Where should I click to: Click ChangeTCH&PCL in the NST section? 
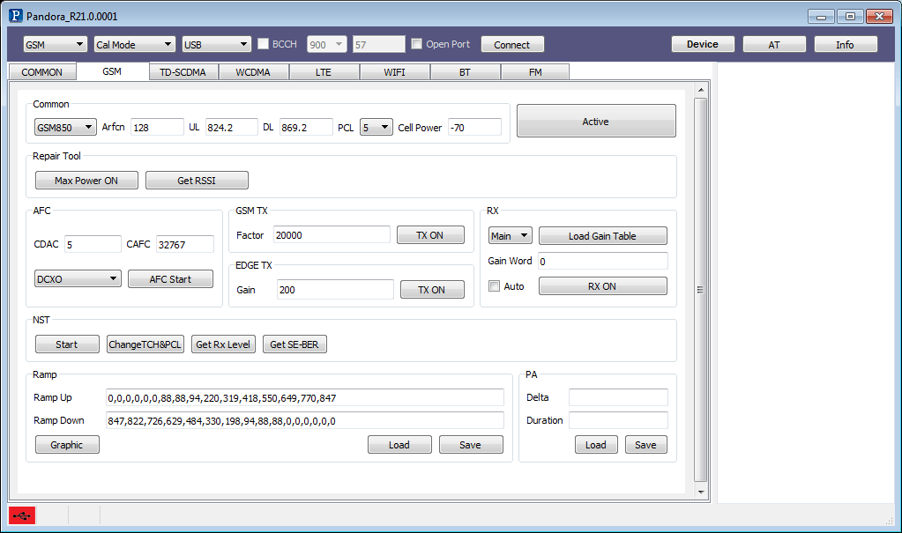tap(145, 344)
